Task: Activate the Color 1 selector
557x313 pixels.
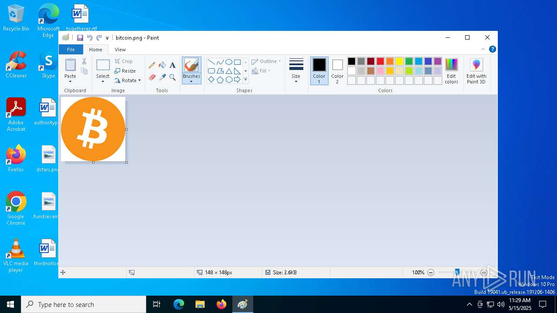Action: tap(319, 71)
